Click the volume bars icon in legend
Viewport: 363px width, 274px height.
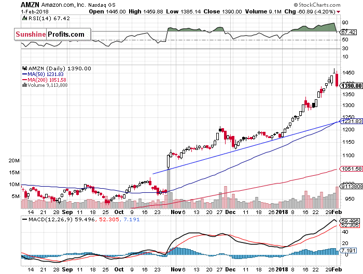pyautogui.click(x=24, y=85)
